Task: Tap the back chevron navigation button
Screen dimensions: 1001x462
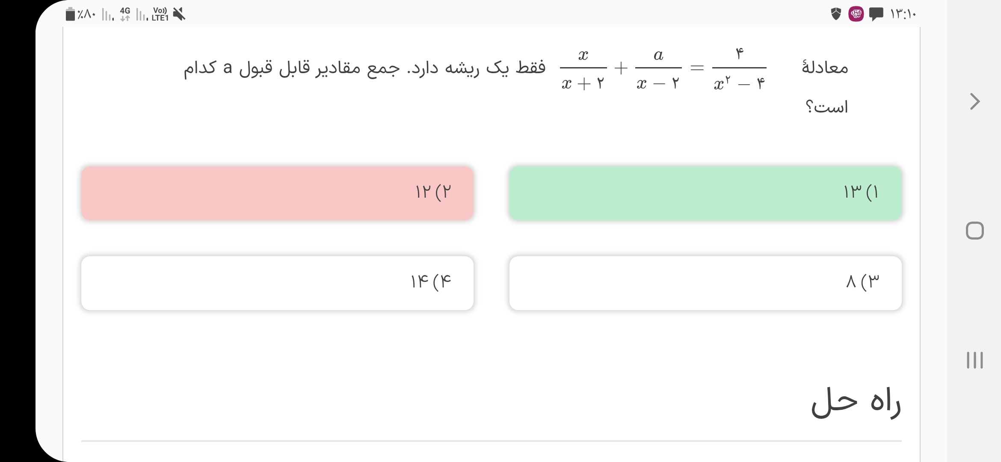Action: point(974,101)
